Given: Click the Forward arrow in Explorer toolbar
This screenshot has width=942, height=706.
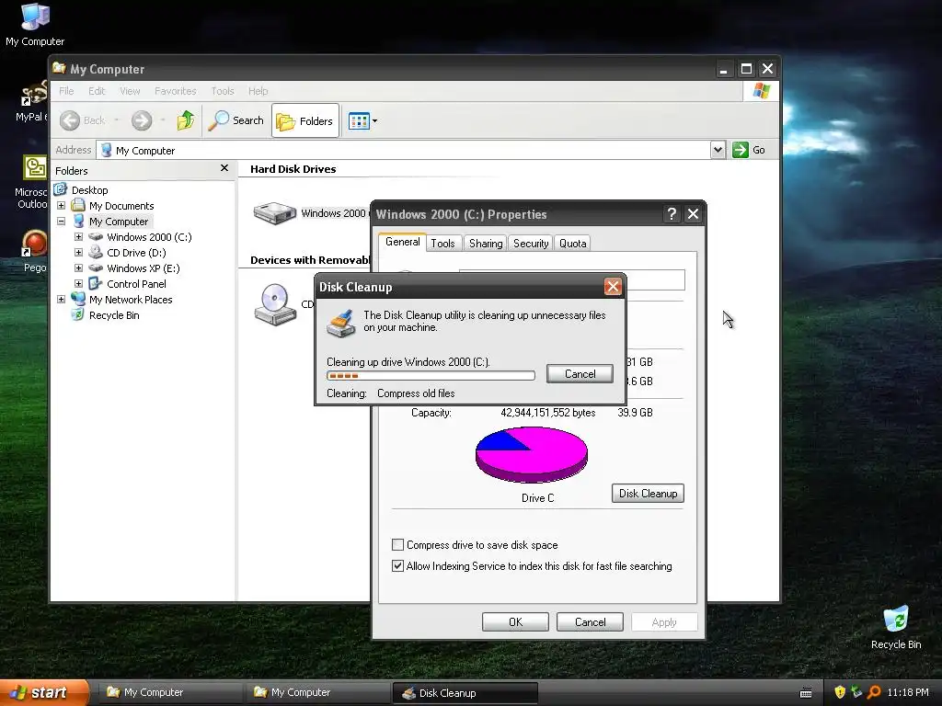Looking at the screenshot, I should 142,120.
